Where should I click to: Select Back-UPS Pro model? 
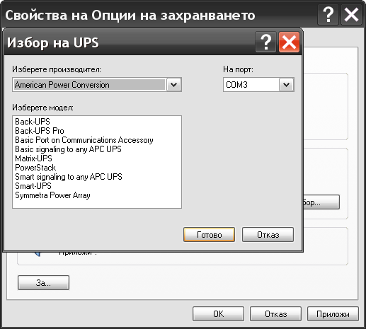40,131
